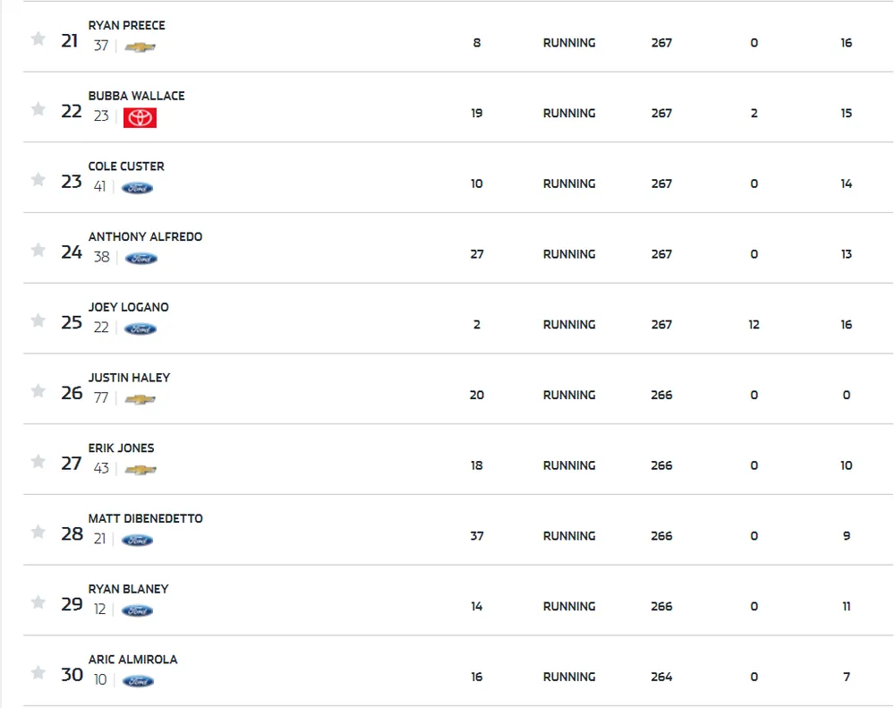Mark Joey Logano with the favorite star
The width and height of the screenshot is (895, 708).
point(38,320)
